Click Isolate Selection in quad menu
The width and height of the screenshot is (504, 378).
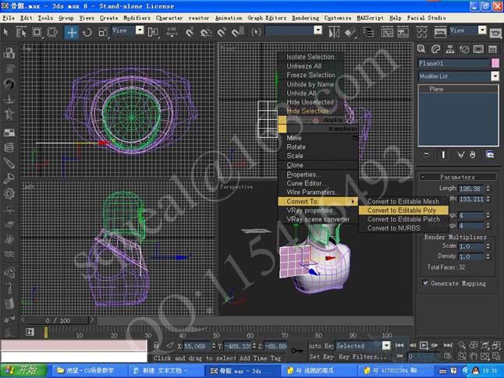coord(311,57)
